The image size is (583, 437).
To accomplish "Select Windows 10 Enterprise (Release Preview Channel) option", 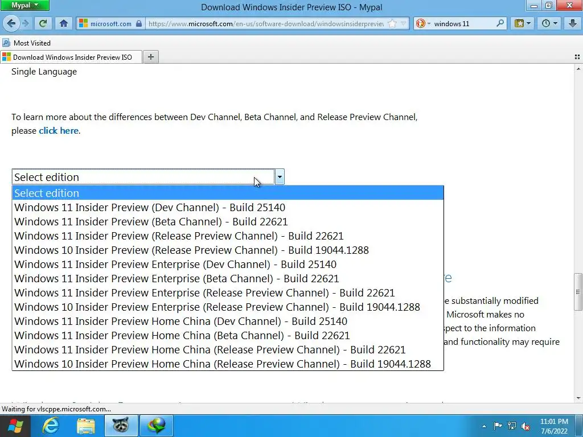I will [x=228, y=307].
